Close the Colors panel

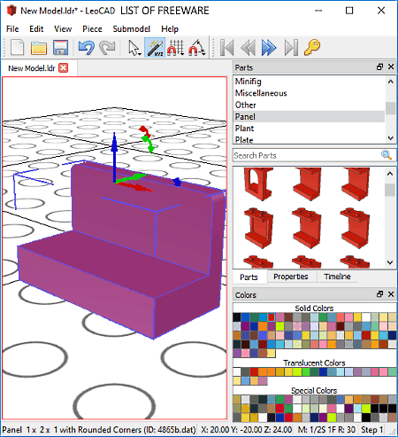391,294
